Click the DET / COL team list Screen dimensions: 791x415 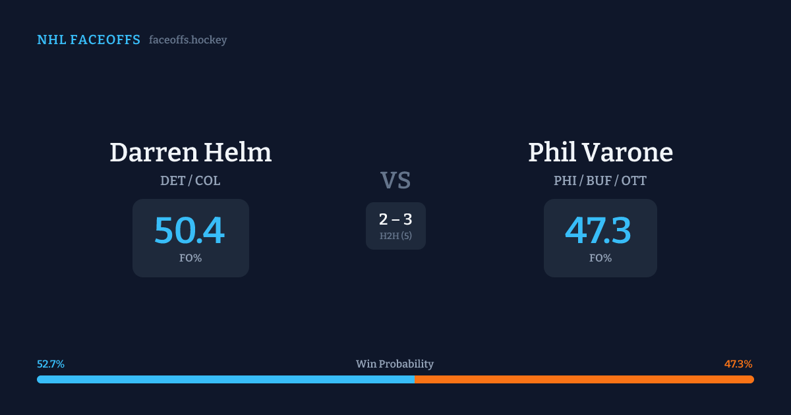coord(190,180)
